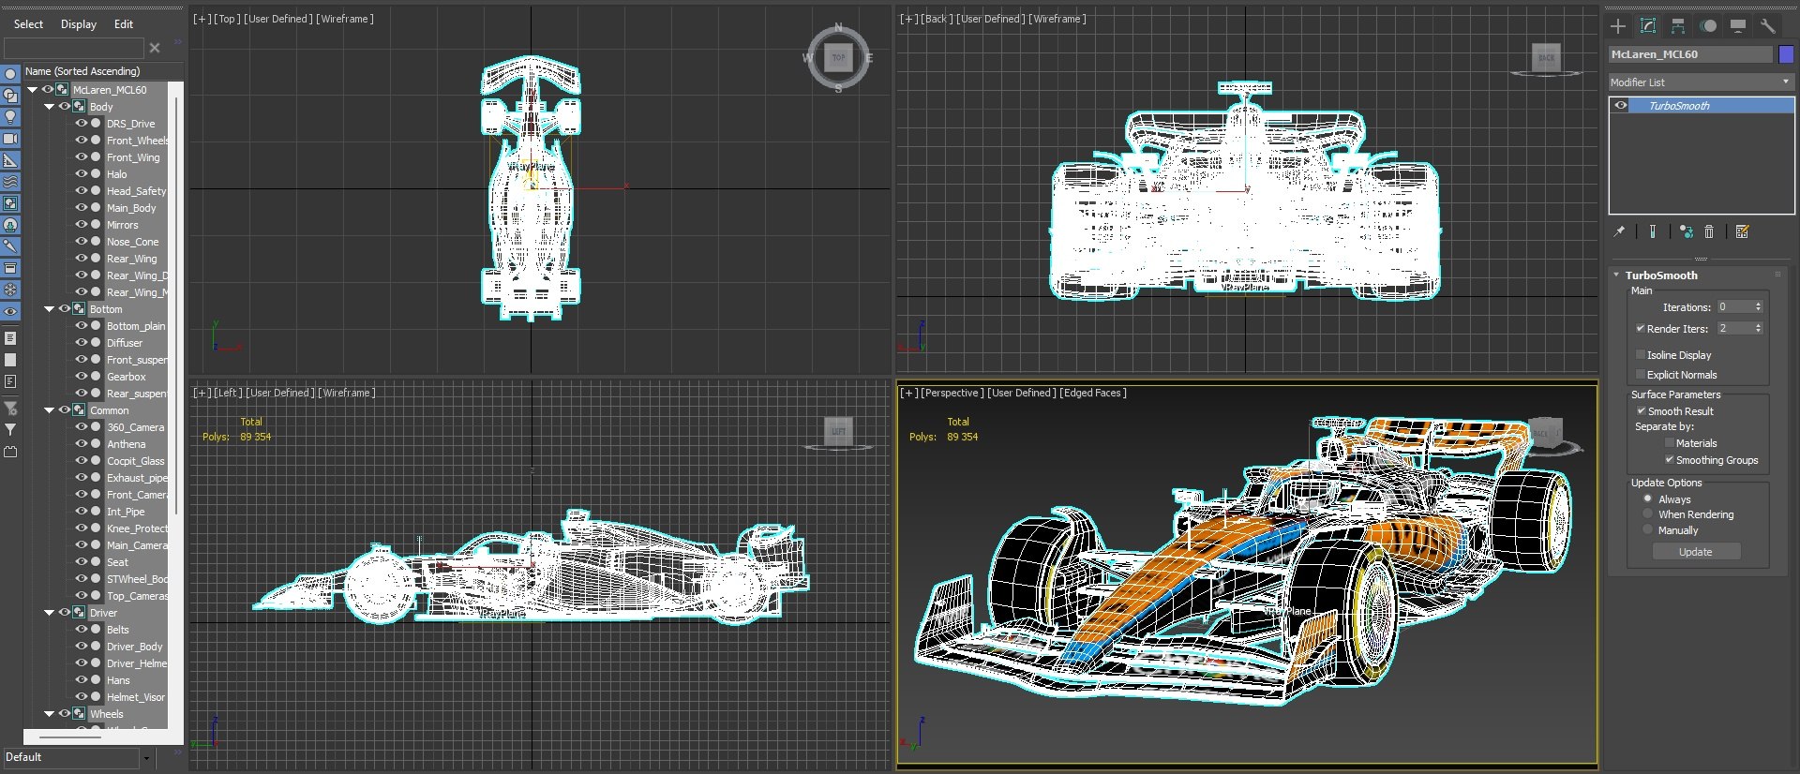The height and width of the screenshot is (774, 1800).
Task: Select the When Rendering radio option
Action: [1648, 514]
